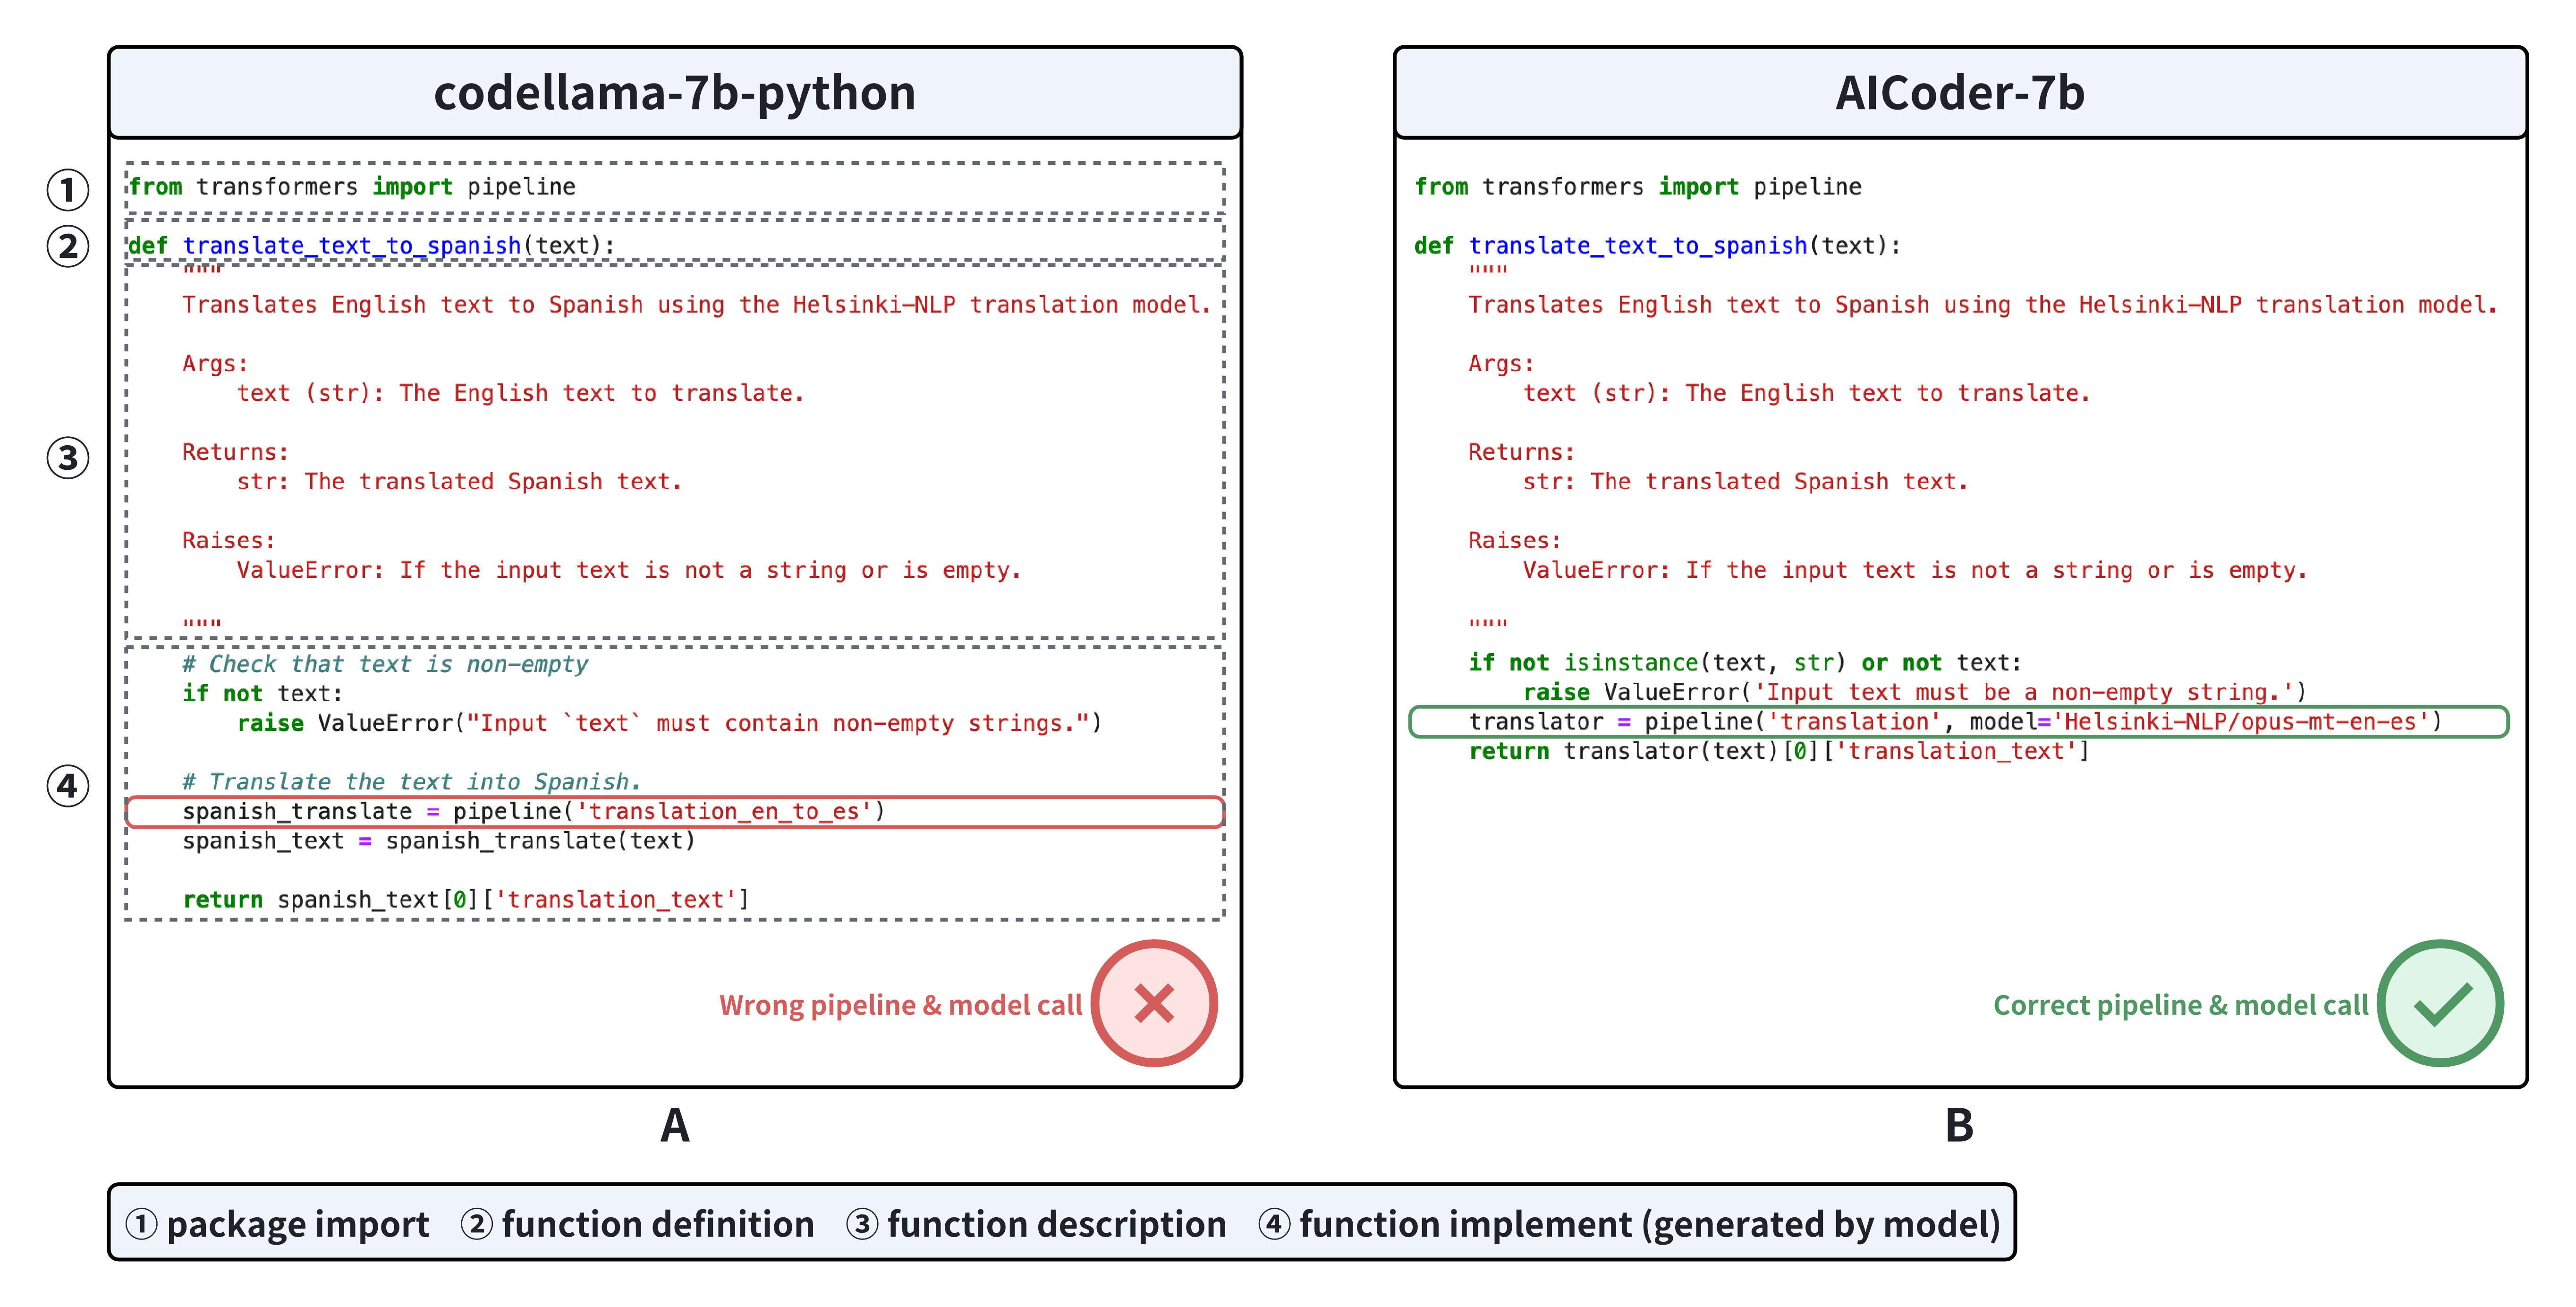Click the 'if not text:' code line
Viewport: 2576px width, 1307px height.
262,694
